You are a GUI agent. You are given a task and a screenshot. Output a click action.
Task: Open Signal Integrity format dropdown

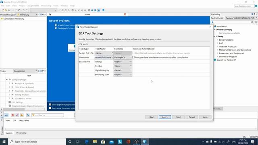pos(123,70)
